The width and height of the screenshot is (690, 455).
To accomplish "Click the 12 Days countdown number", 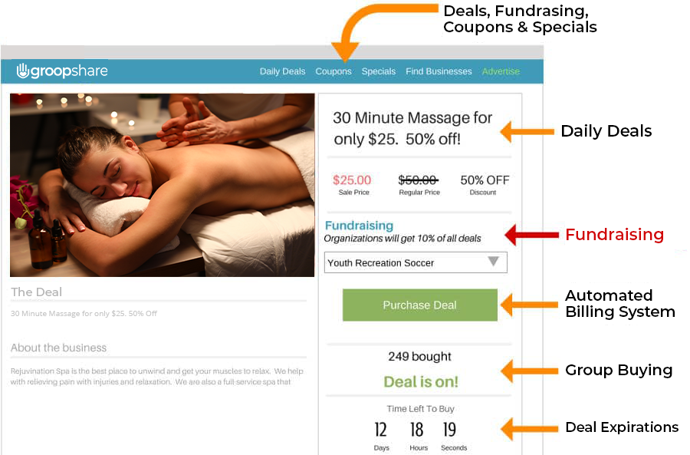I will [380, 430].
